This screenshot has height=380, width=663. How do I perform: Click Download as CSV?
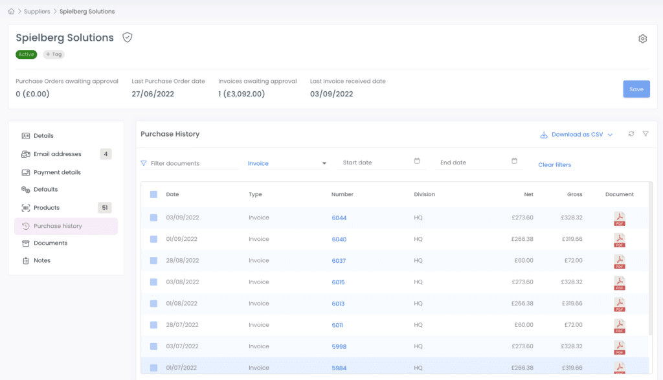coord(577,135)
